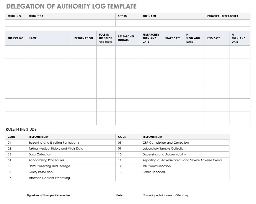Click the blank Study Title field
256x204 pixels.
71,23
